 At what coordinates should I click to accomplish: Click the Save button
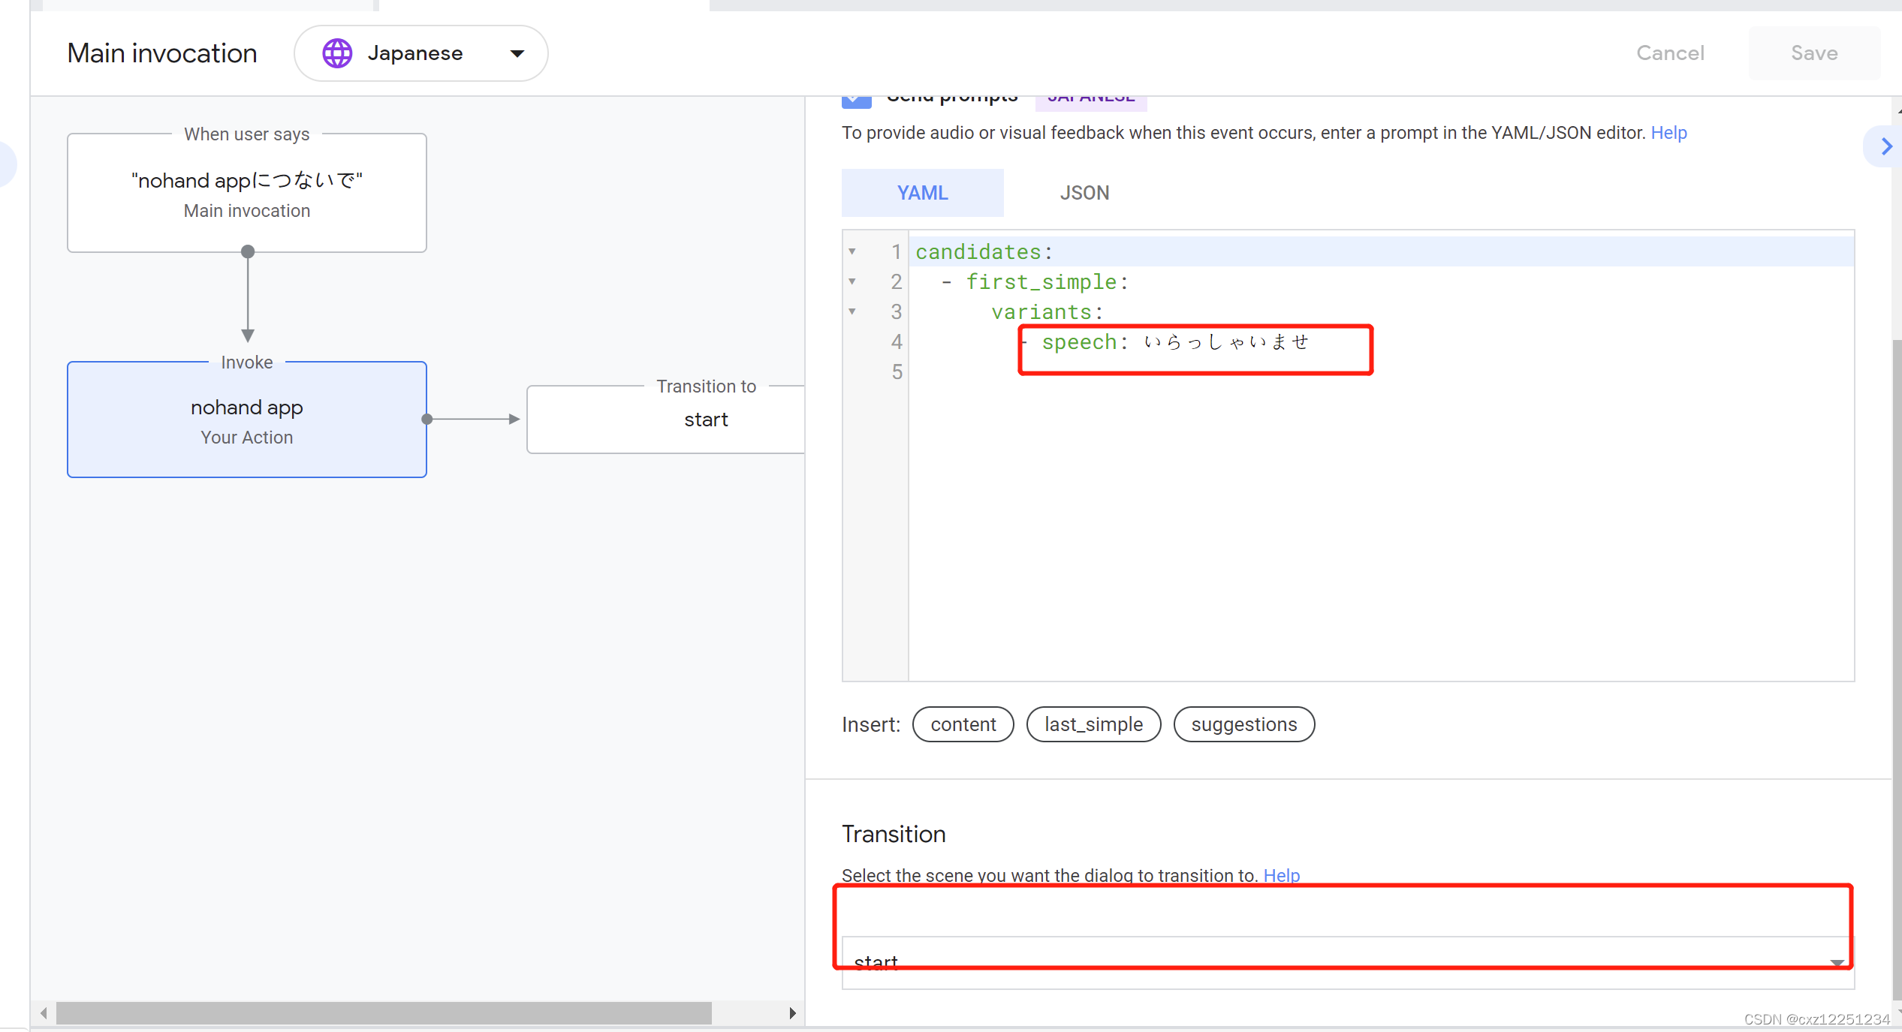point(1814,53)
